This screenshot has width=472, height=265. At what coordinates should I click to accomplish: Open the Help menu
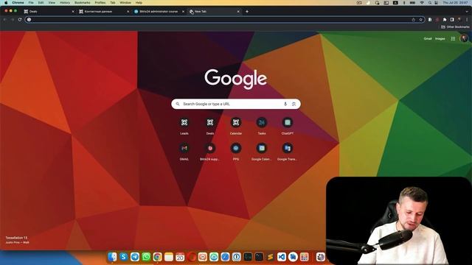[139, 2]
